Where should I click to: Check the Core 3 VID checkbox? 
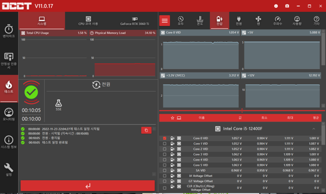165,154
